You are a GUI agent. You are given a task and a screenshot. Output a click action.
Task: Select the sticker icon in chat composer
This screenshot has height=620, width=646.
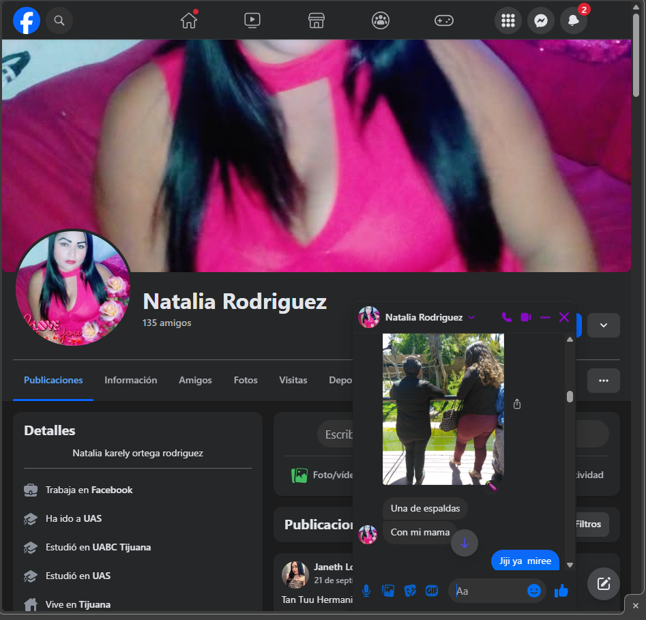(410, 591)
